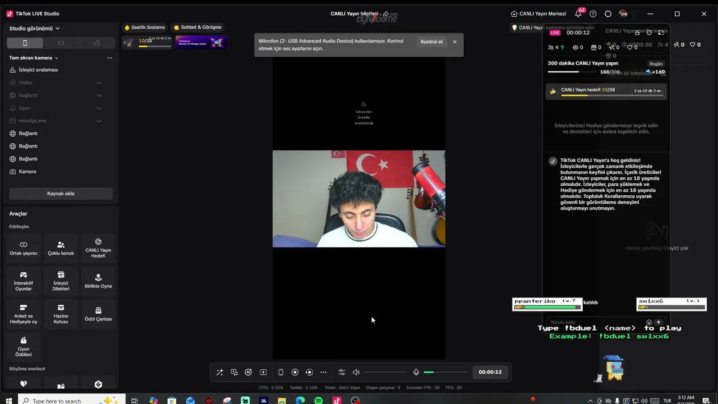Click the record circle button in bottom toolbar
The image size is (718, 404).
pos(295,372)
